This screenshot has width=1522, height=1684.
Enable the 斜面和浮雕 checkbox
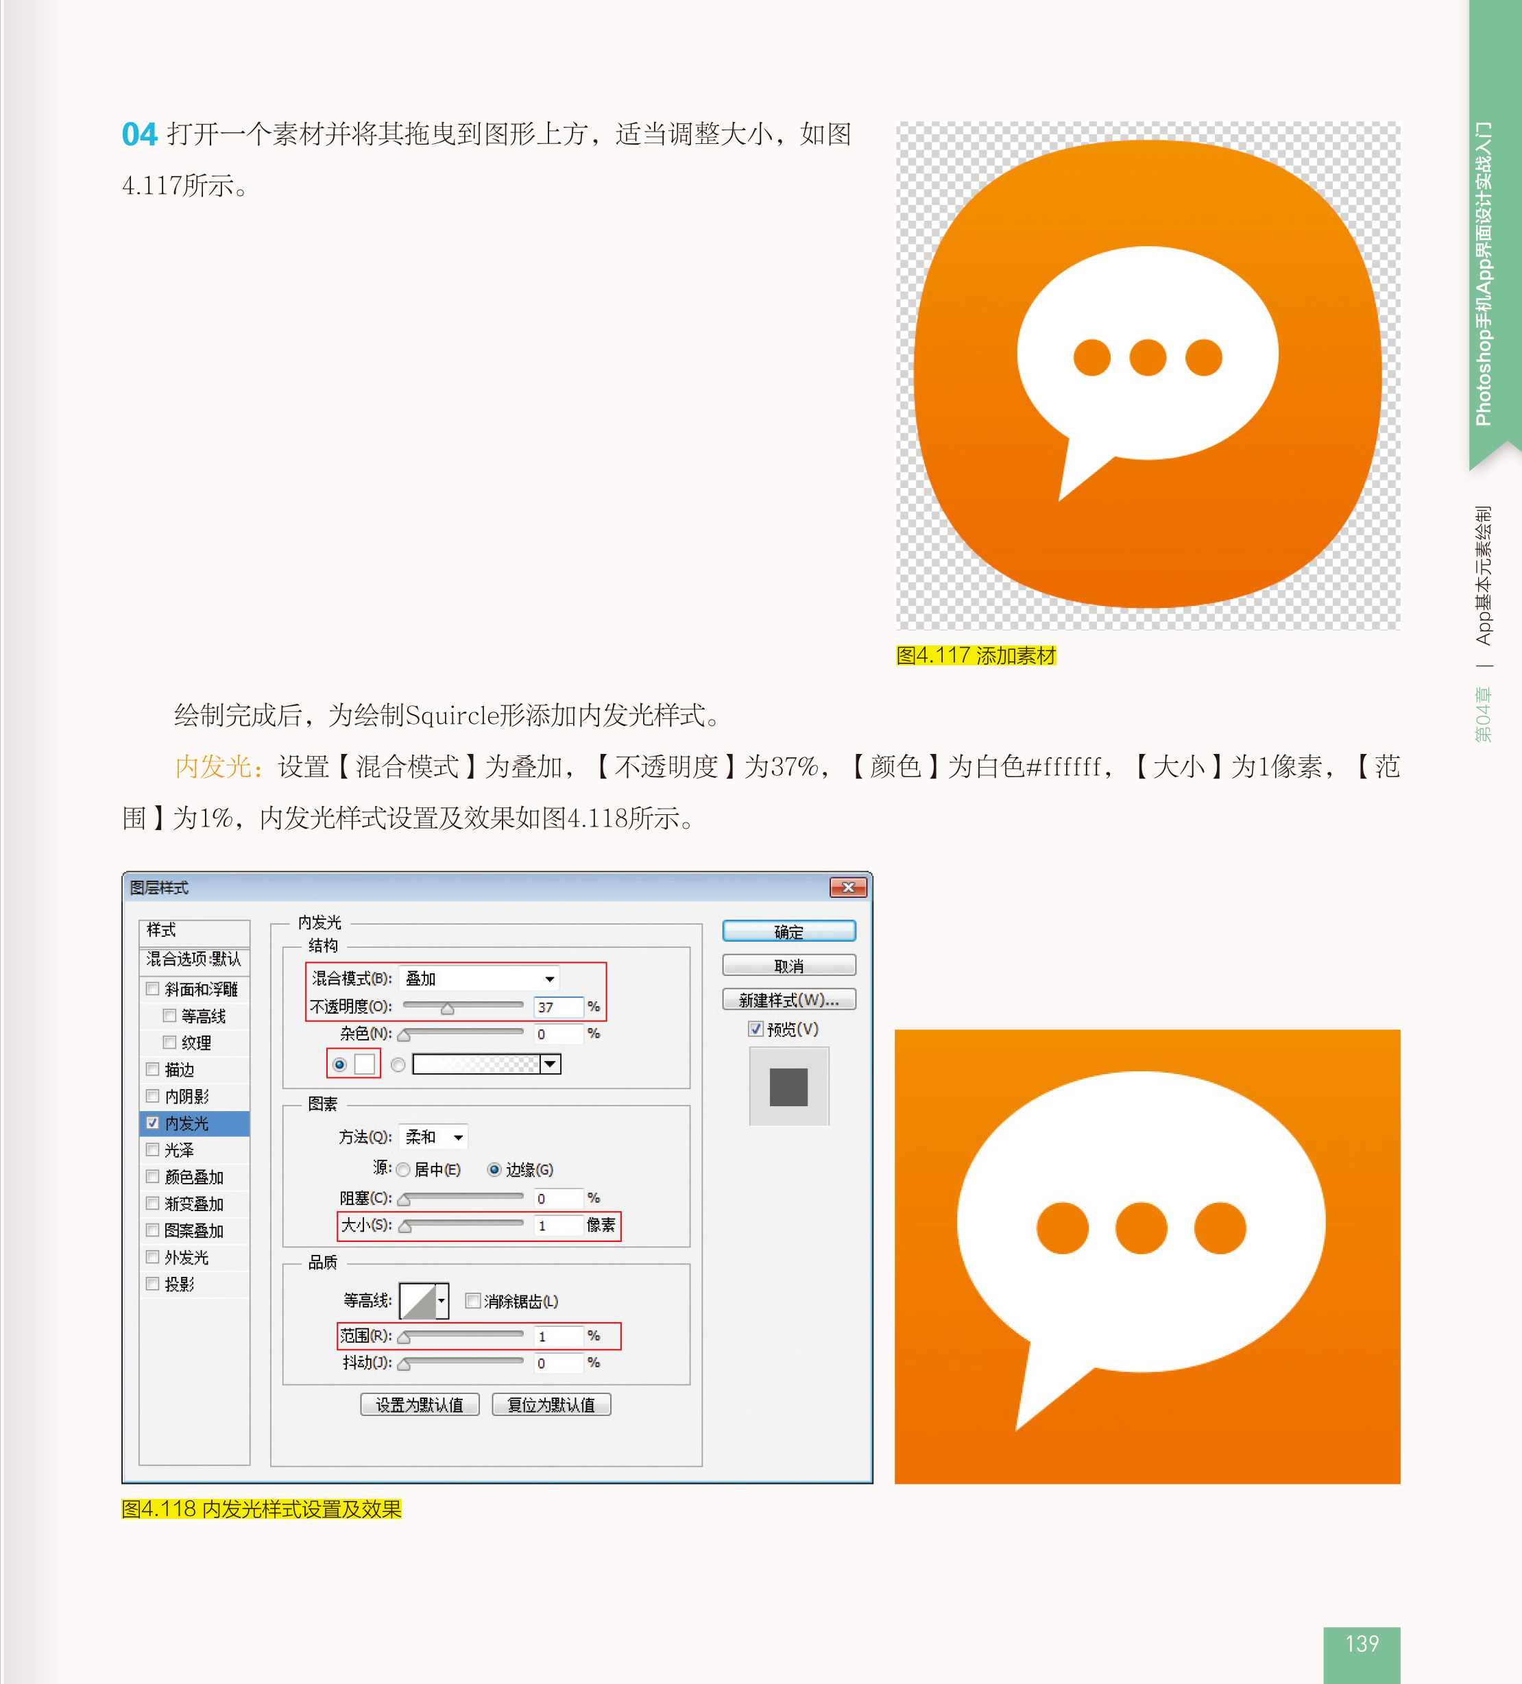[153, 988]
